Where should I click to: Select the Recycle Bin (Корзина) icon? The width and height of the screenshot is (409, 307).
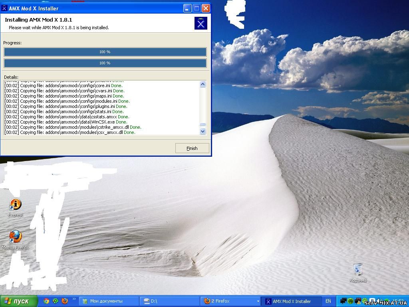[x=358, y=273]
